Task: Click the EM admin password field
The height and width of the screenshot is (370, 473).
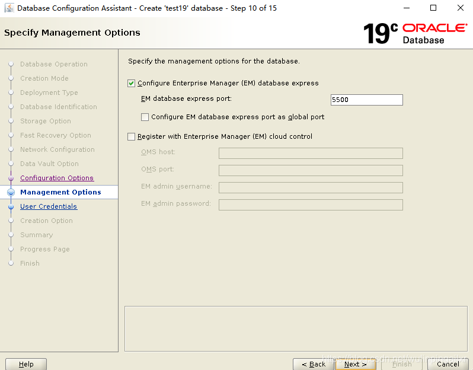Action: [311, 205]
